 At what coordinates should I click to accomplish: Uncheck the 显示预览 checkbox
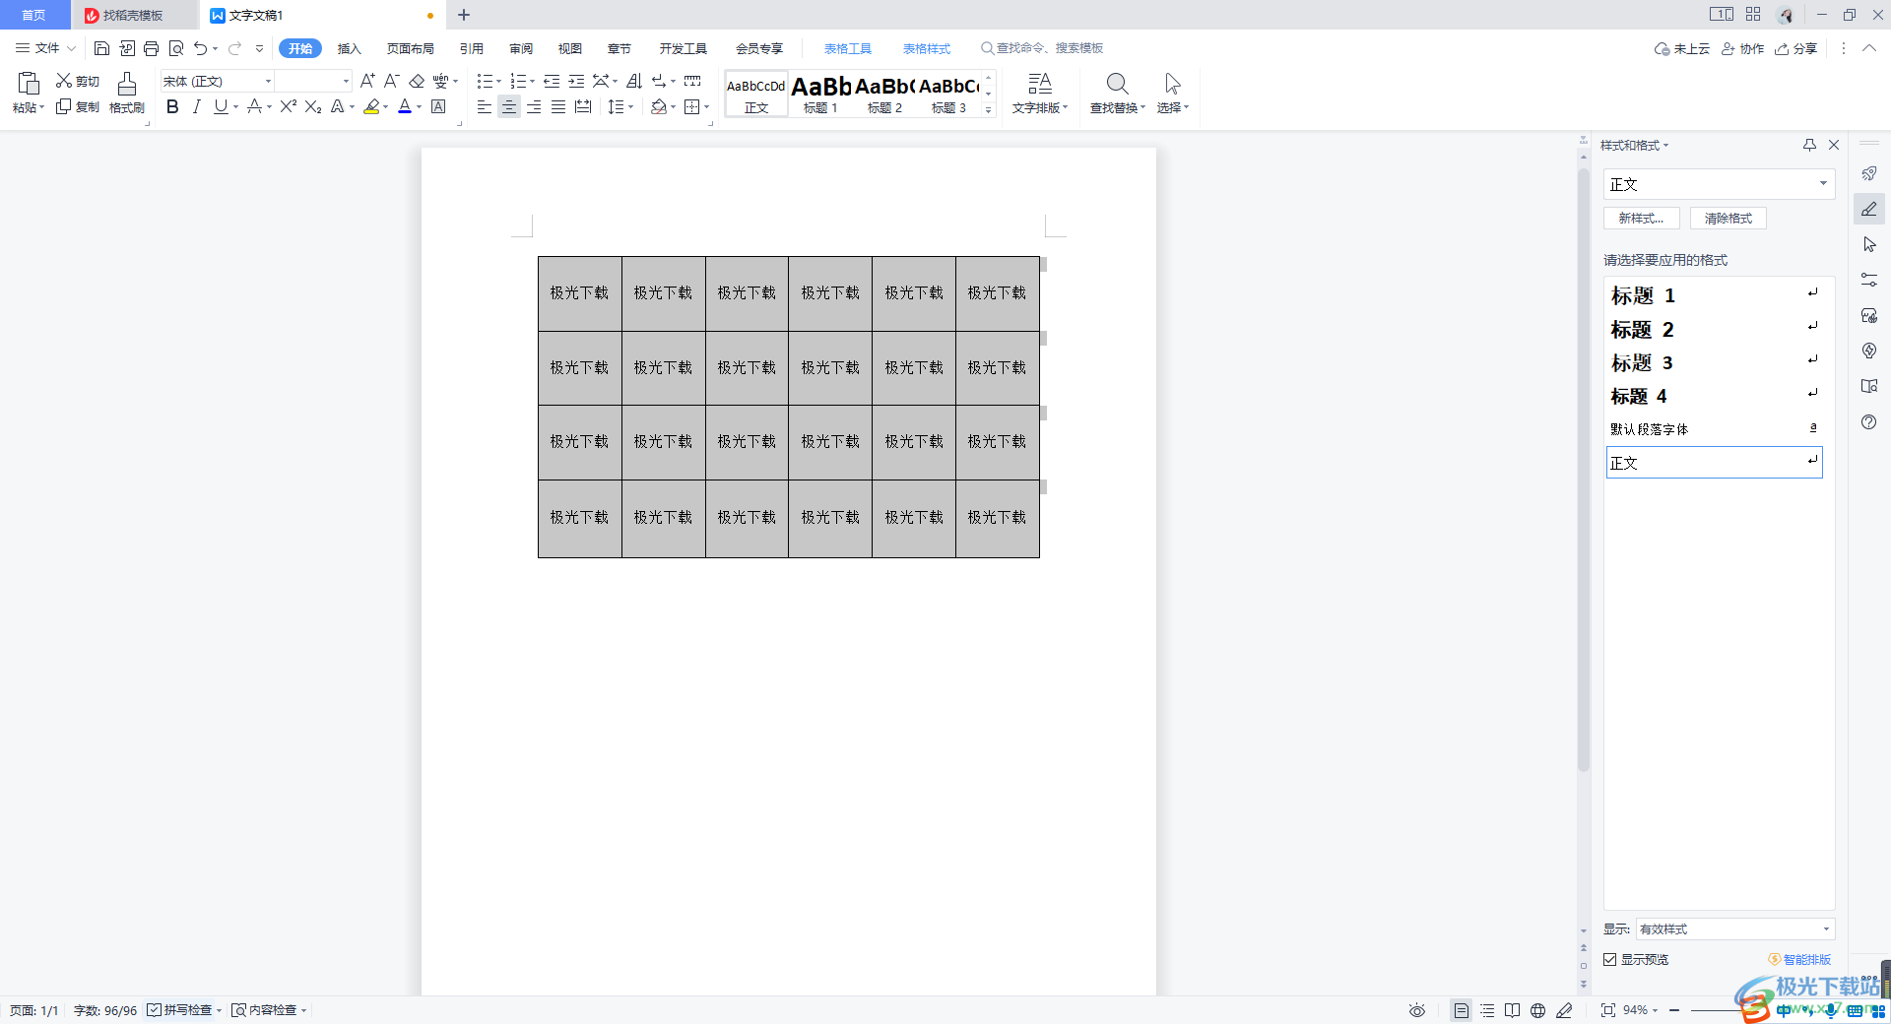click(1609, 959)
